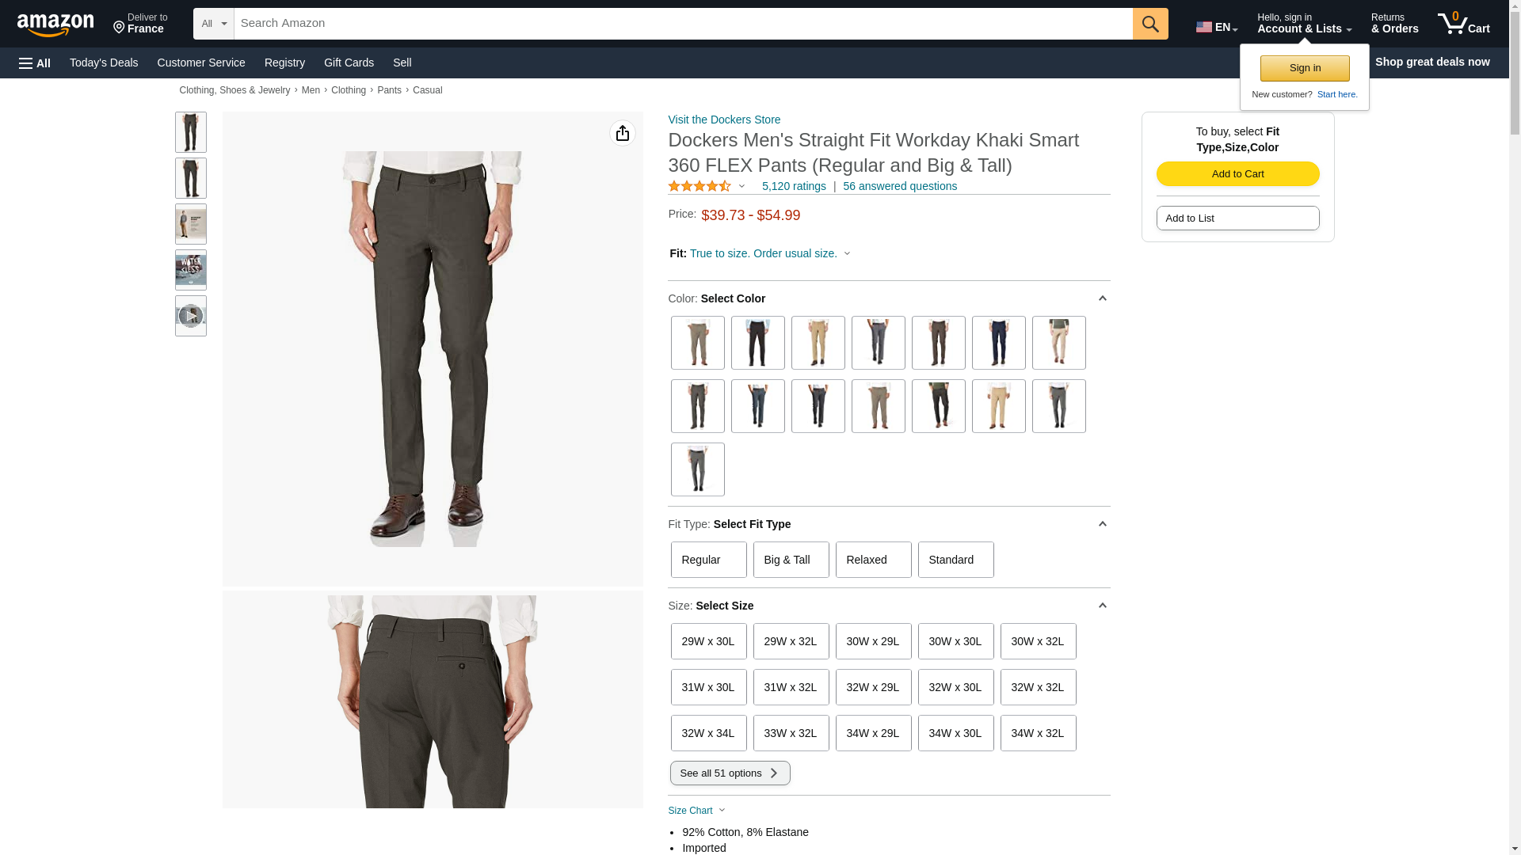
Task: Click the Add to Cart button
Action: tap(1238, 174)
